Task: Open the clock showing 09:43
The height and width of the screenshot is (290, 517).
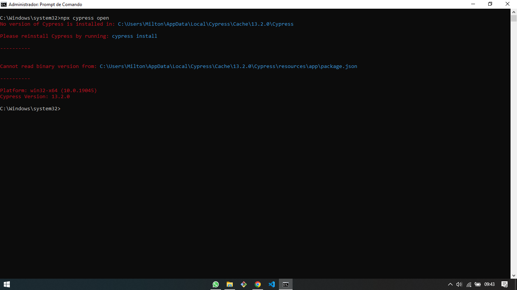Action: click(489, 284)
